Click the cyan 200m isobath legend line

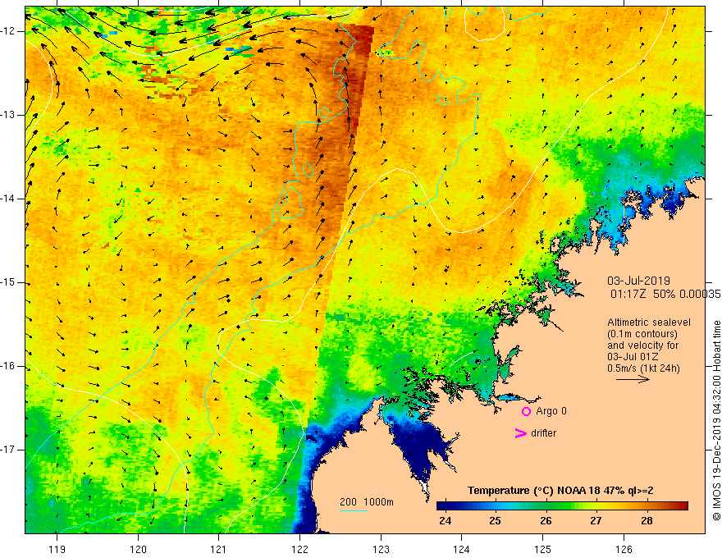point(354,510)
